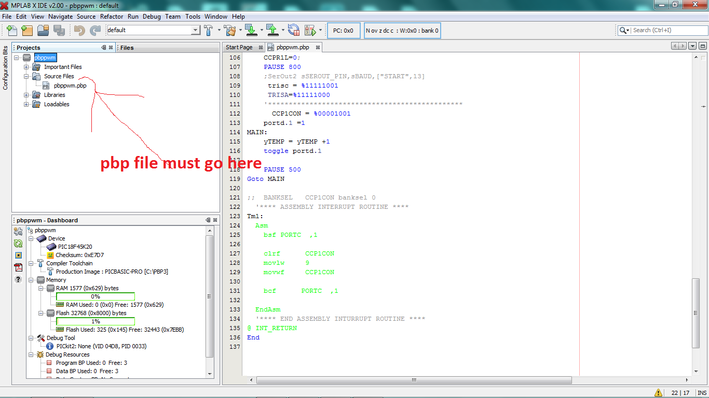Open Project Properties icon in Dashboard sidebar
709x398 pixels.
[18, 231]
